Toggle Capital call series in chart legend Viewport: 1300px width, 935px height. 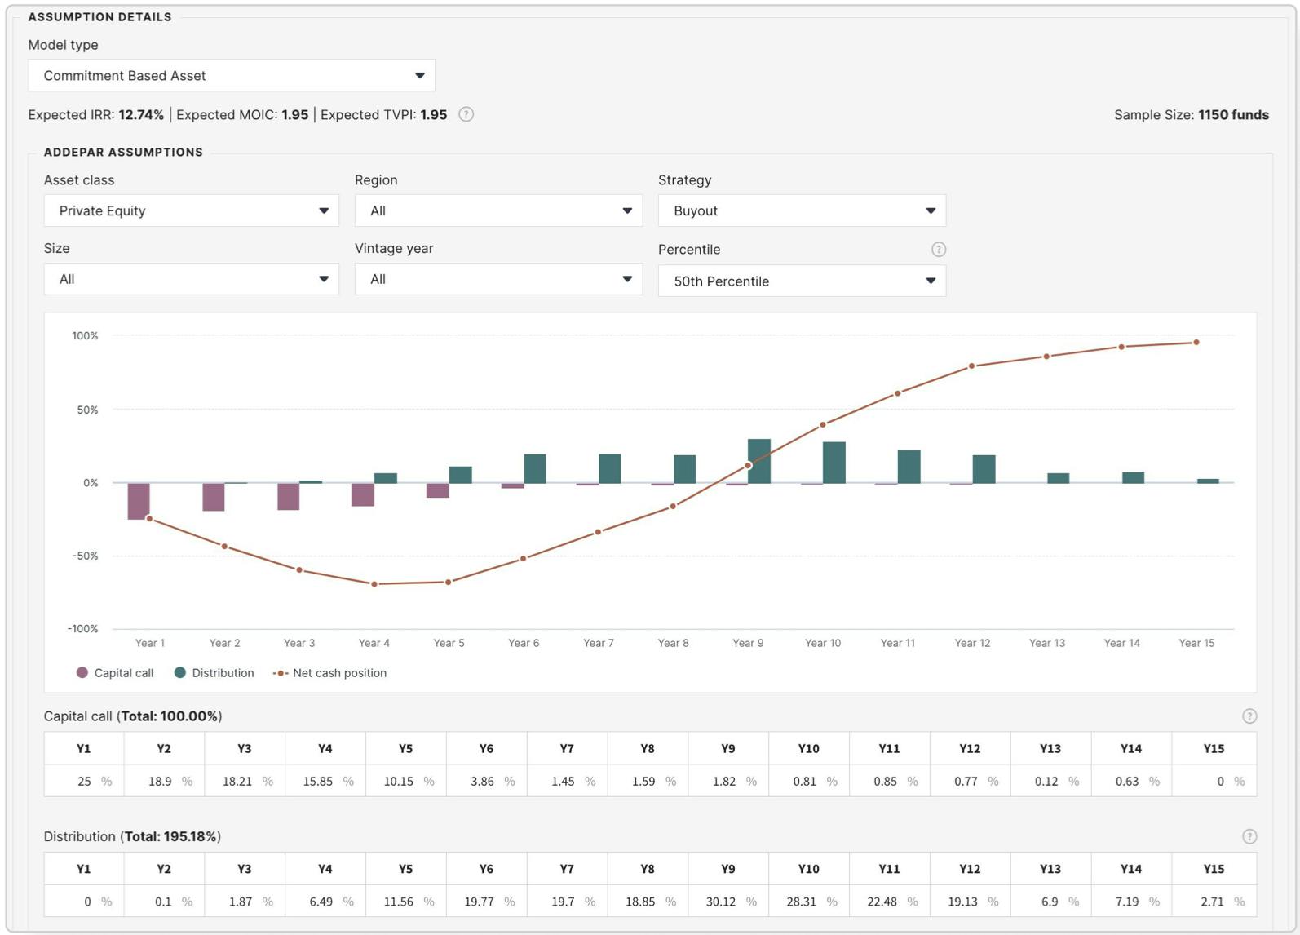pyautogui.click(x=115, y=673)
